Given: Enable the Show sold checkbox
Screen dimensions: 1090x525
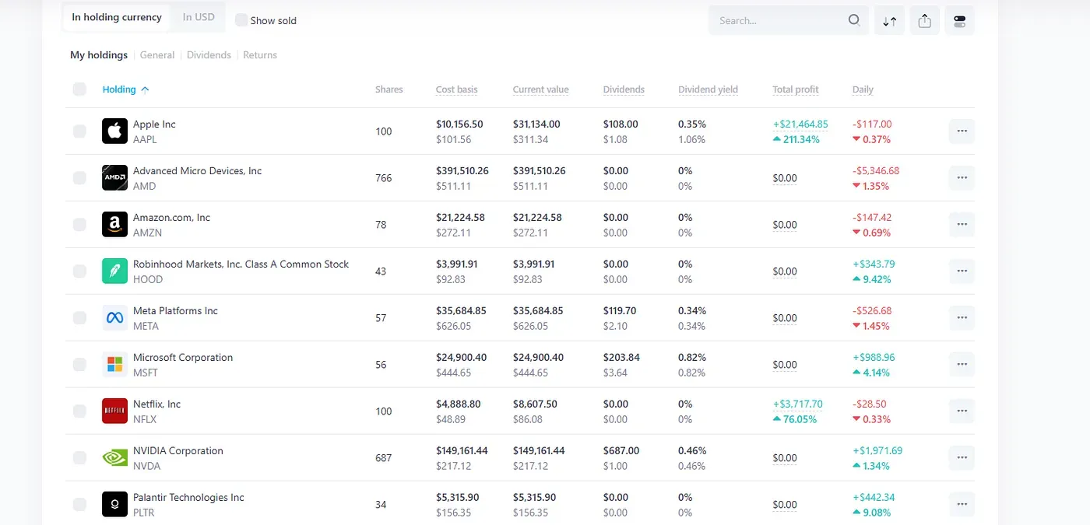Looking at the screenshot, I should 241,20.
